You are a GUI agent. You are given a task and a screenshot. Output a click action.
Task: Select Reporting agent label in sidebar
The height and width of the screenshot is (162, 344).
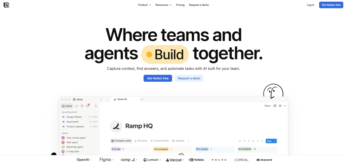tap(75, 147)
